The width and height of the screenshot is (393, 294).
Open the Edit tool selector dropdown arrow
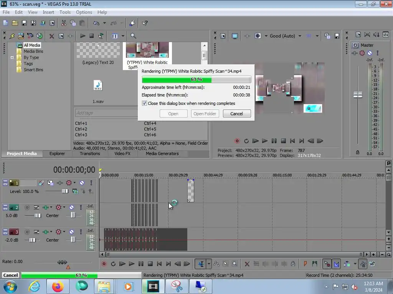208,264
